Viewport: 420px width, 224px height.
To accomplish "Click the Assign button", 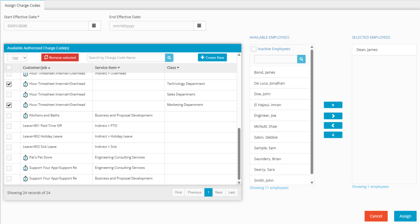I will [405, 216].
